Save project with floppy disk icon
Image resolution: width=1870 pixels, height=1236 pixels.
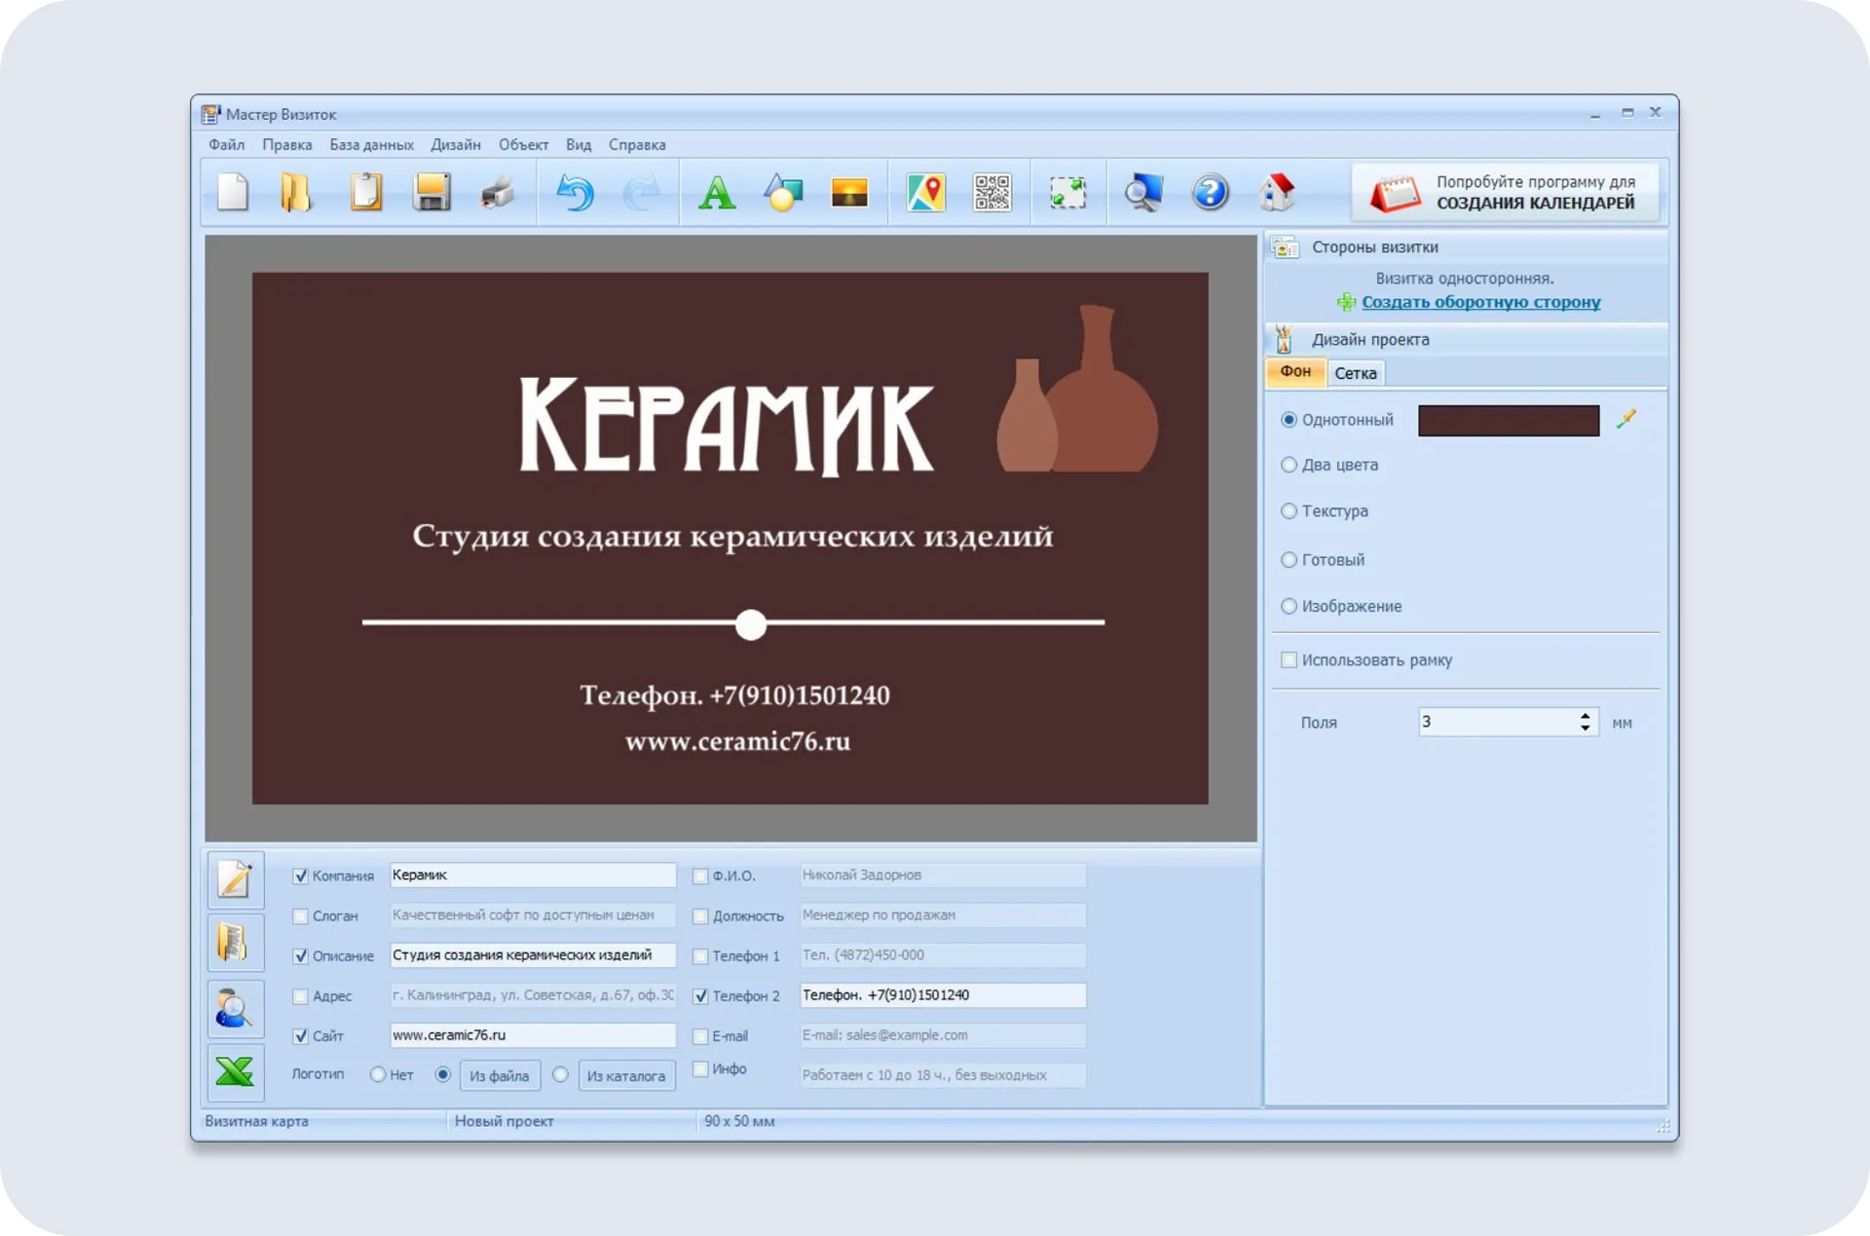click(x=431, y=192)
